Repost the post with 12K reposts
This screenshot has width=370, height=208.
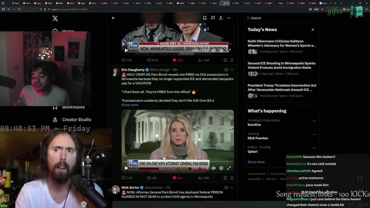tap(152, 178)
